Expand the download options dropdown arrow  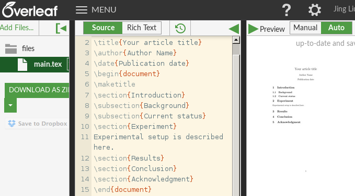(x=10, y=105)
